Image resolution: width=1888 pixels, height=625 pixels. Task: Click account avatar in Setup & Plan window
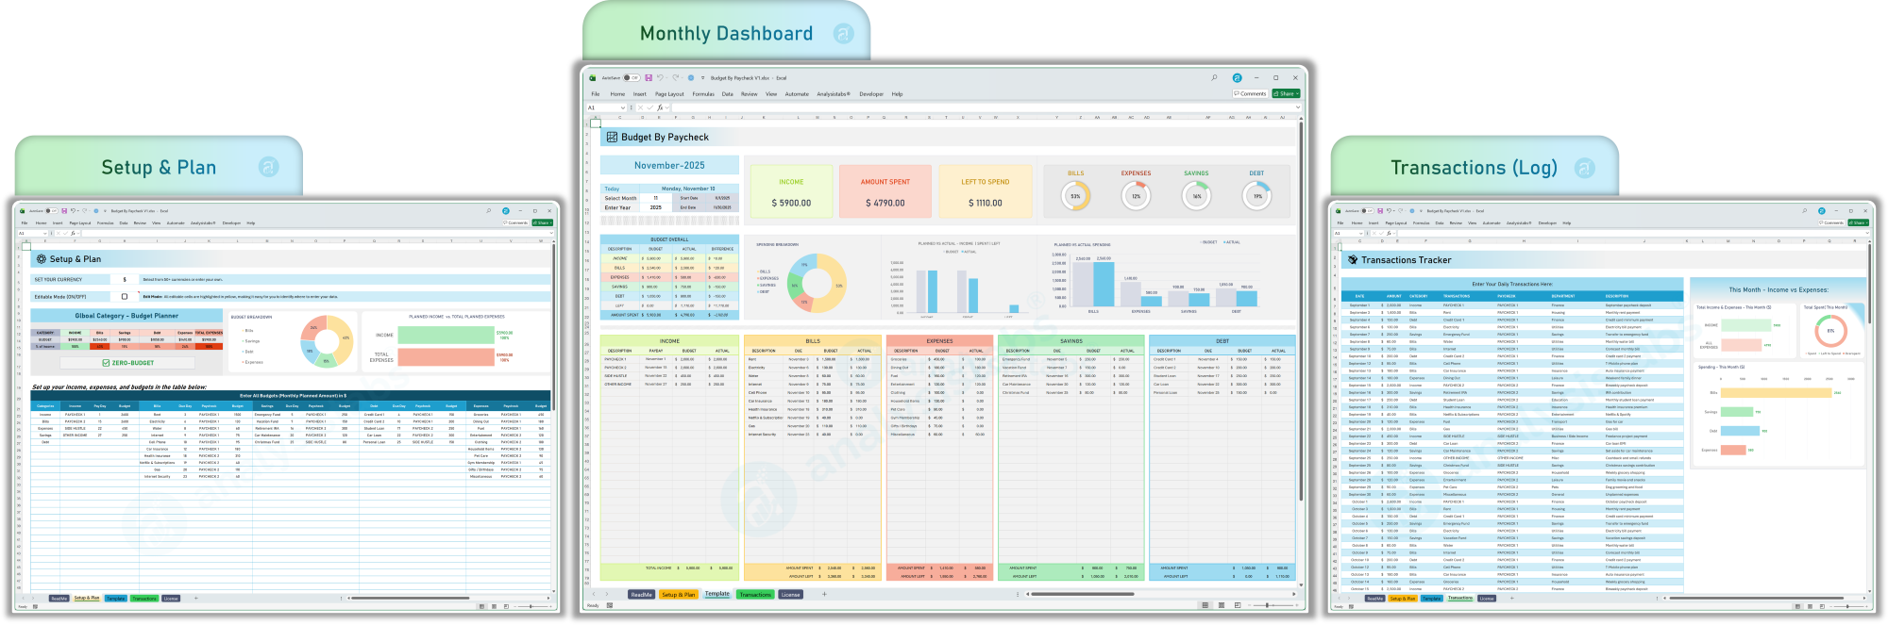click(x=506, y=211)
